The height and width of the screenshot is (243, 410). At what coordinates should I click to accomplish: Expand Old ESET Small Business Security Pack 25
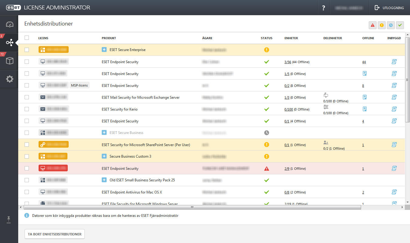[x=104, y=180]
